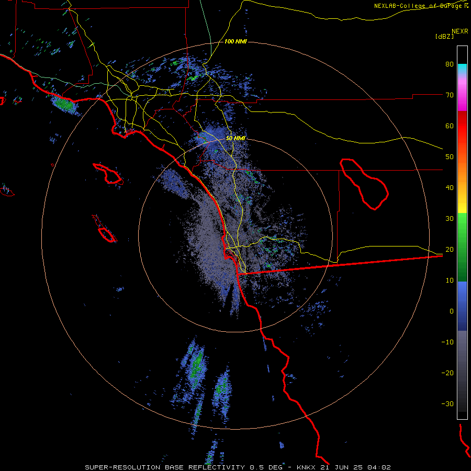Click the -20 value on dBZ scale

(x=447, y=373)
